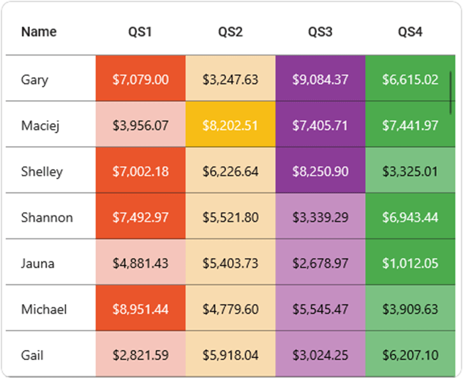Screen dimensions: 463x378
Task: Select the Gary name cell
Action: pyautogui.click(x=34, y=80)
